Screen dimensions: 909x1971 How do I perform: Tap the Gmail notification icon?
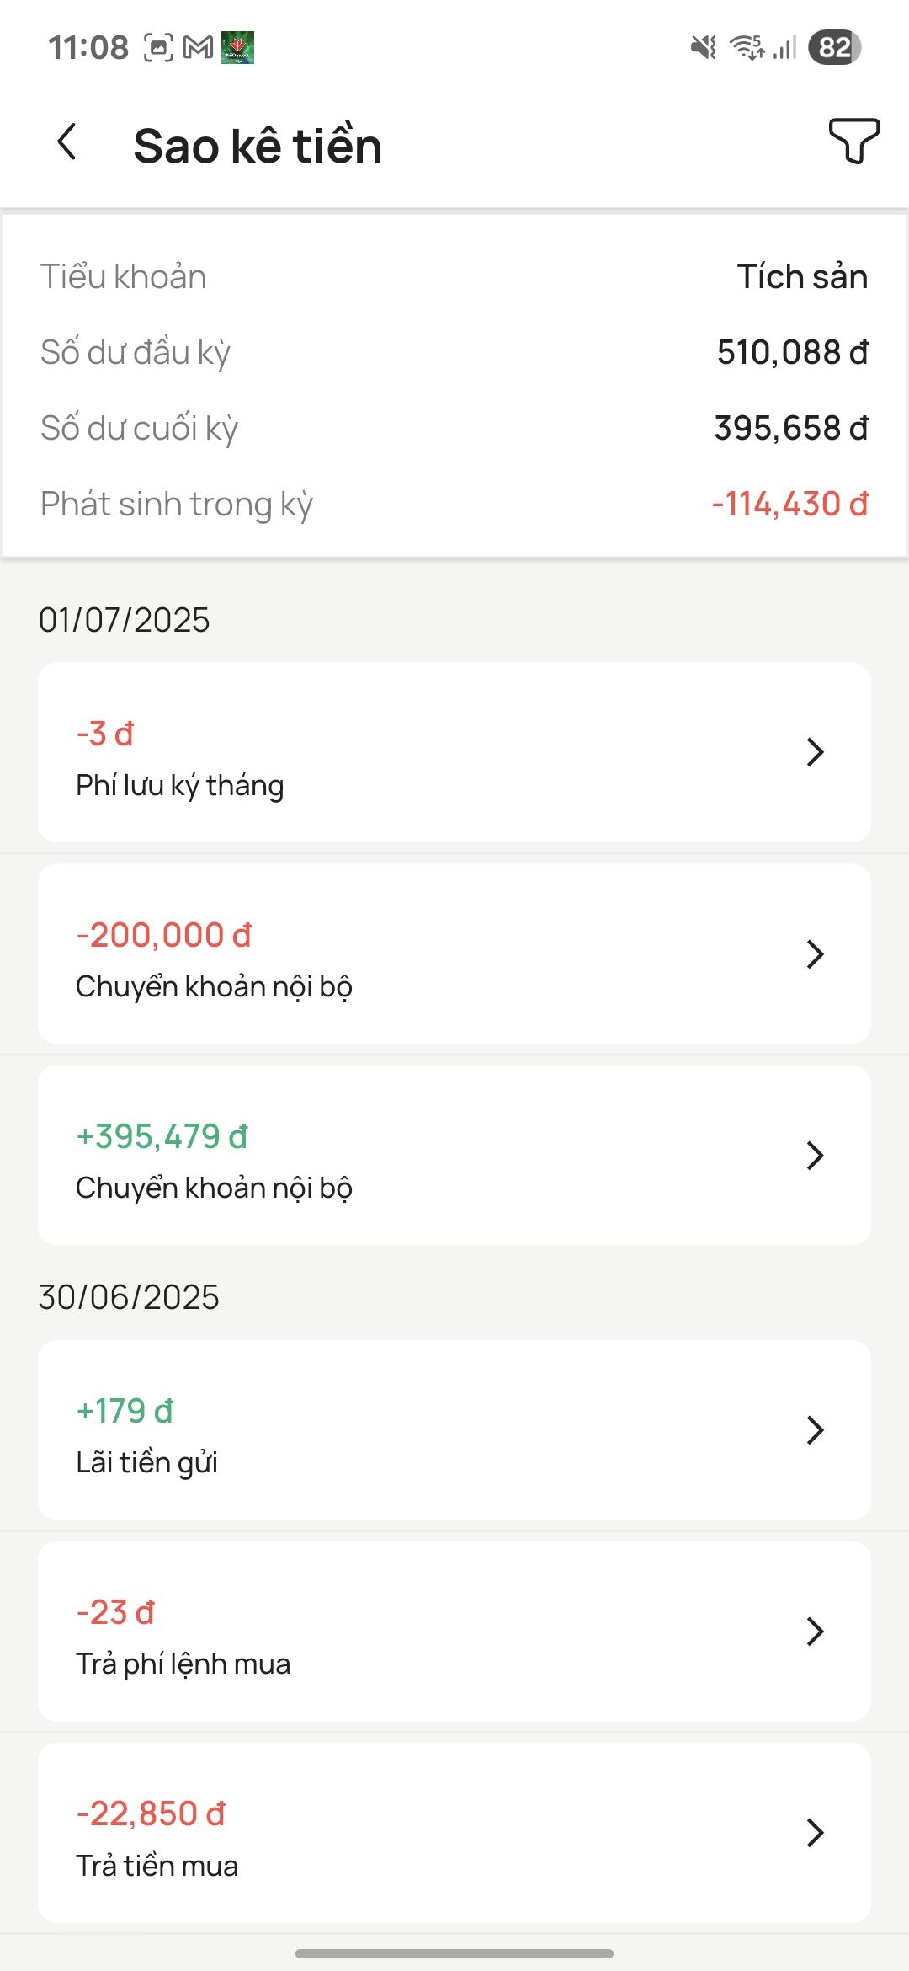198,48
